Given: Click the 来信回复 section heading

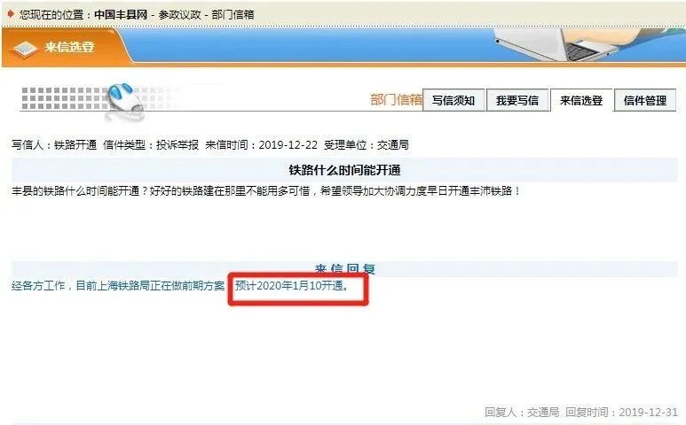Looking at the screenshot, I should click(344, 269).
